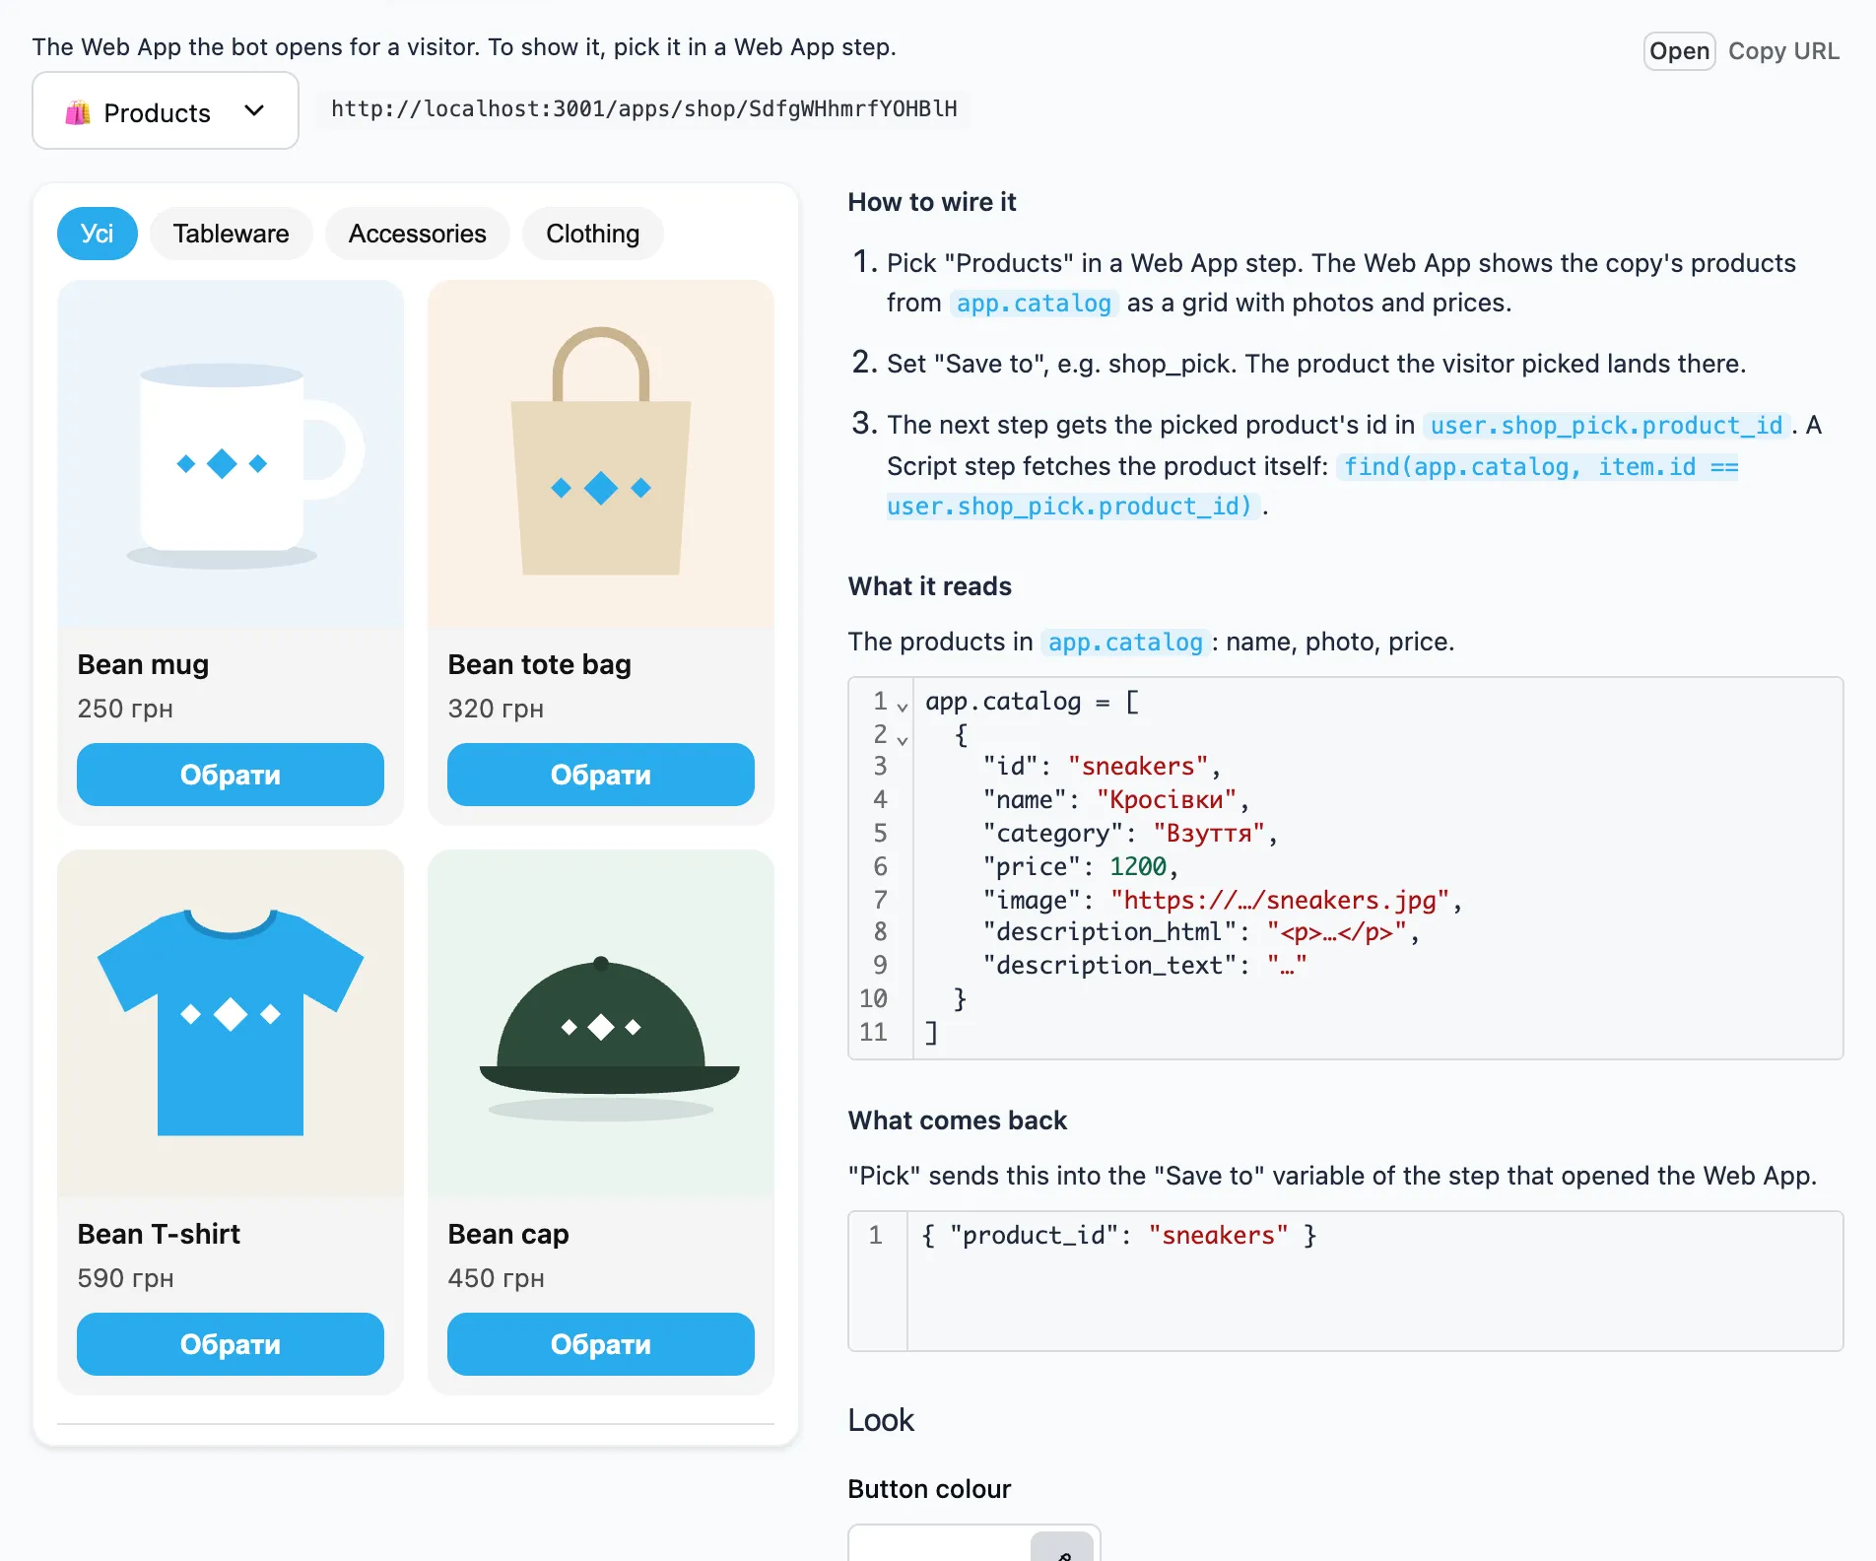Select the Усі category tab
The image size is (1876, 1561).
pyautogui.click(x=98, y=234)
